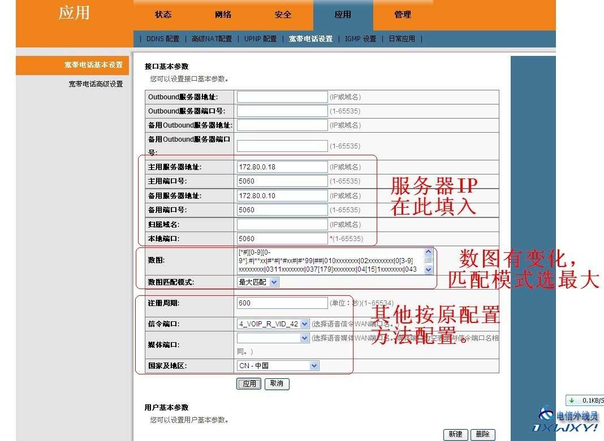Go to 高级NAT配置 submenu
The width and height of the screenshot is (604, 441).
coord(212,39)
